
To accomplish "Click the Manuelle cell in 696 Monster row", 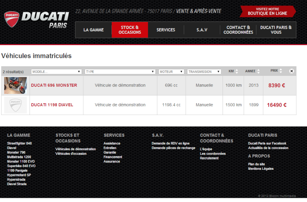I will coord(204,85).
